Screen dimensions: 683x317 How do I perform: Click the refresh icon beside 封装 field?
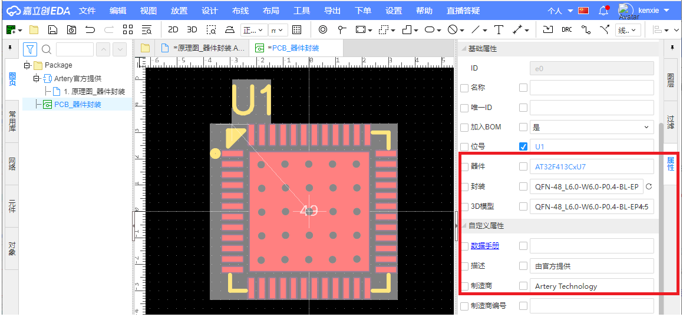[x=649, y=187]
